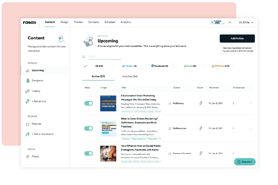The width and height of the screenshot is (278, 185).
Task: Click the Source column header
Action: click(177, 88)
